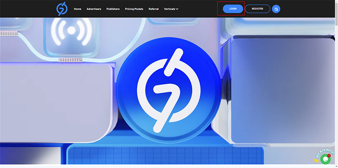Viewport: 338px width, 168px height.
Task: Go to the Home page
Action: (x=78, y=9)
